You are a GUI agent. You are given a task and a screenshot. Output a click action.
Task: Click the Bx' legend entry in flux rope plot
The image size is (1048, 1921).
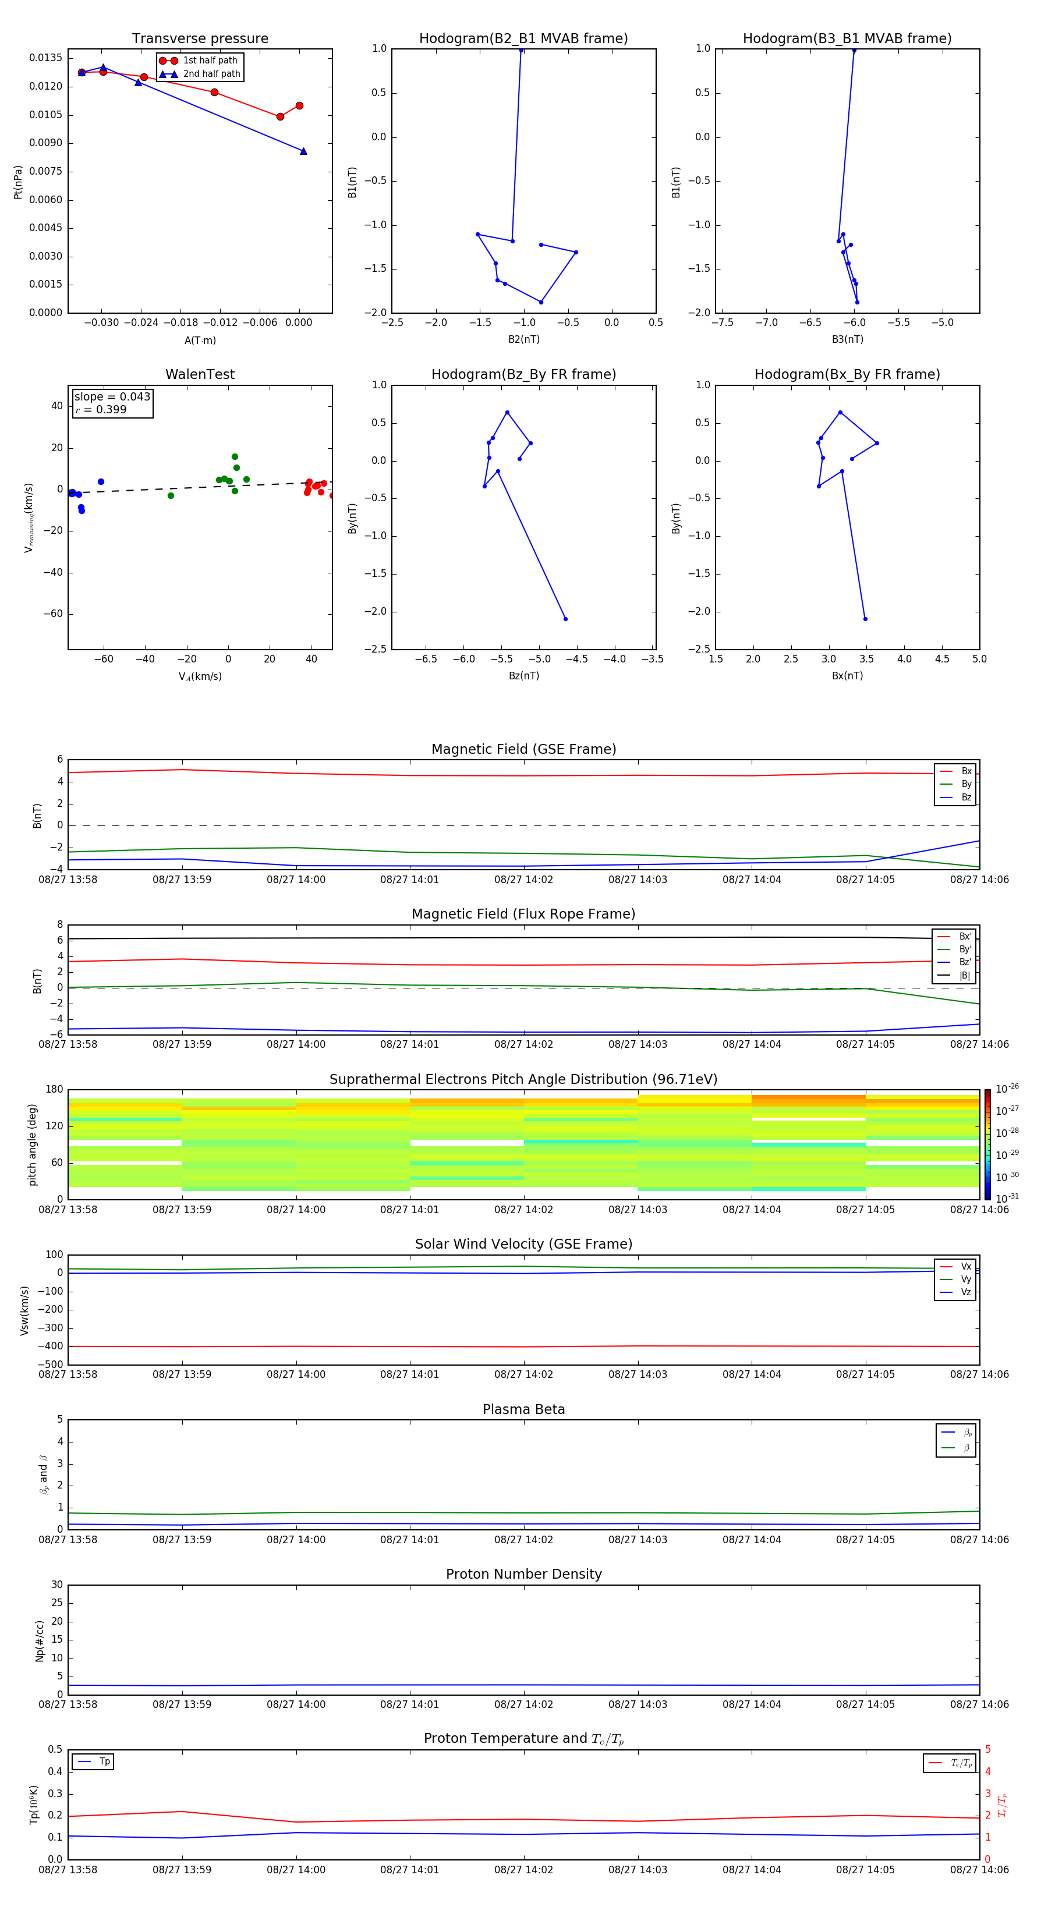click(954, 937)
